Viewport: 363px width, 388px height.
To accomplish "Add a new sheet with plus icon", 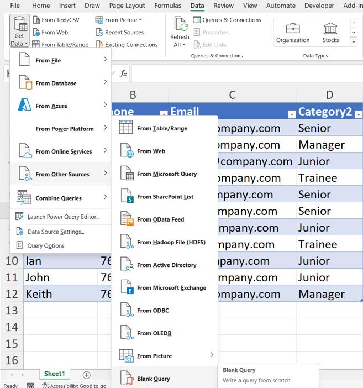I will tap(86, 375).
